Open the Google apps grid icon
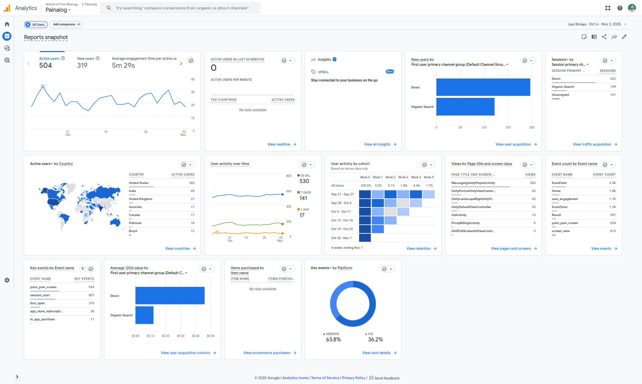The width and height of the screenshot is (642, 384). click(608, 8)
